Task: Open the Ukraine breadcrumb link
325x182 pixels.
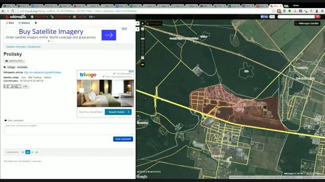Action: [x=10, y=47]
